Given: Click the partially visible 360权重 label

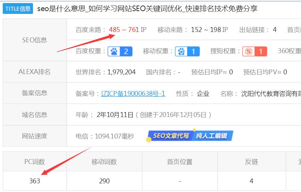Looking at the screenshot, I should pos(289,51).
